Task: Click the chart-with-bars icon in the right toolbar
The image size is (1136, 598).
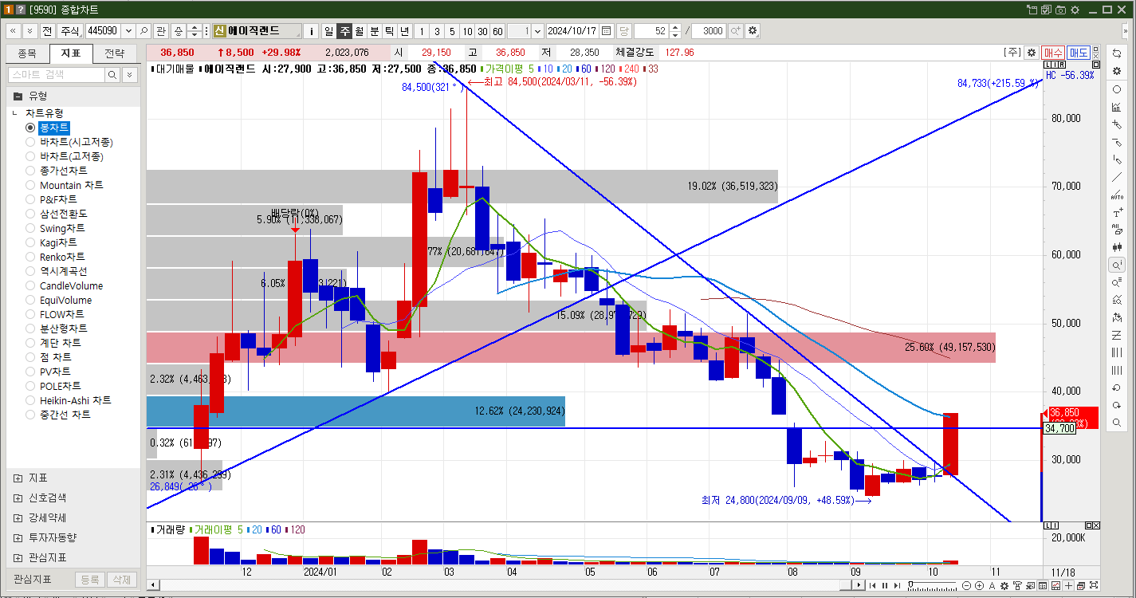Action: pyautogui.click(x=1116, y=107)
